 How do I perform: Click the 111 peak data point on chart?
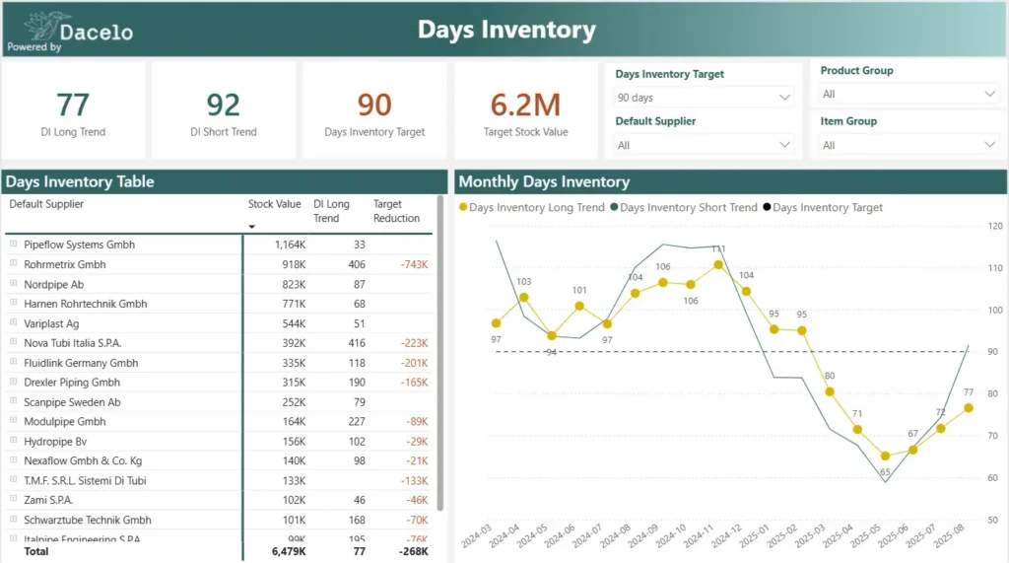click(x=718, y=264)
